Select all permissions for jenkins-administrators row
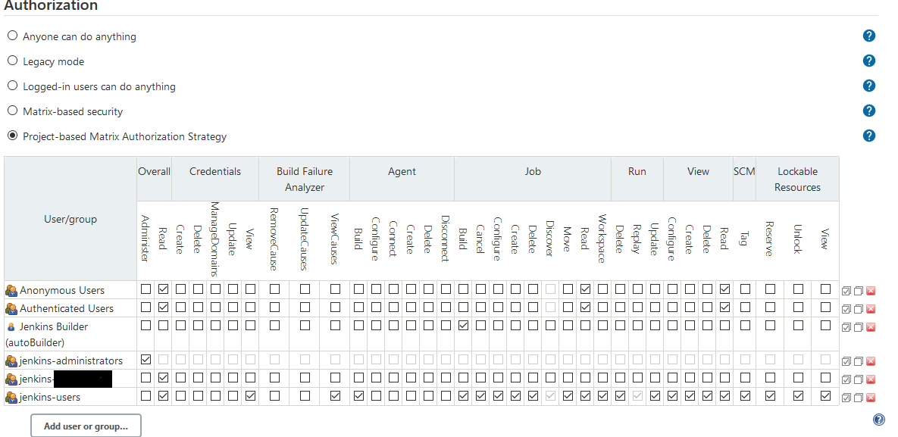 [846, 361]
